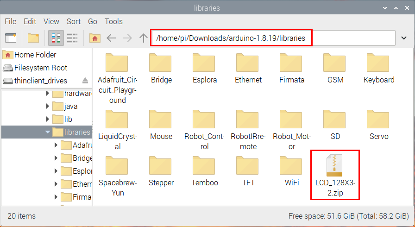
Task: Go to home folder via toolbar icon
Action: click(95, 38)
